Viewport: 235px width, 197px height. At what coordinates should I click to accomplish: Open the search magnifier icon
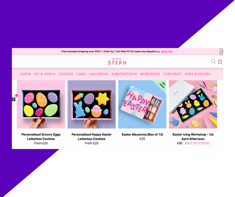click(x=213, y=61)
